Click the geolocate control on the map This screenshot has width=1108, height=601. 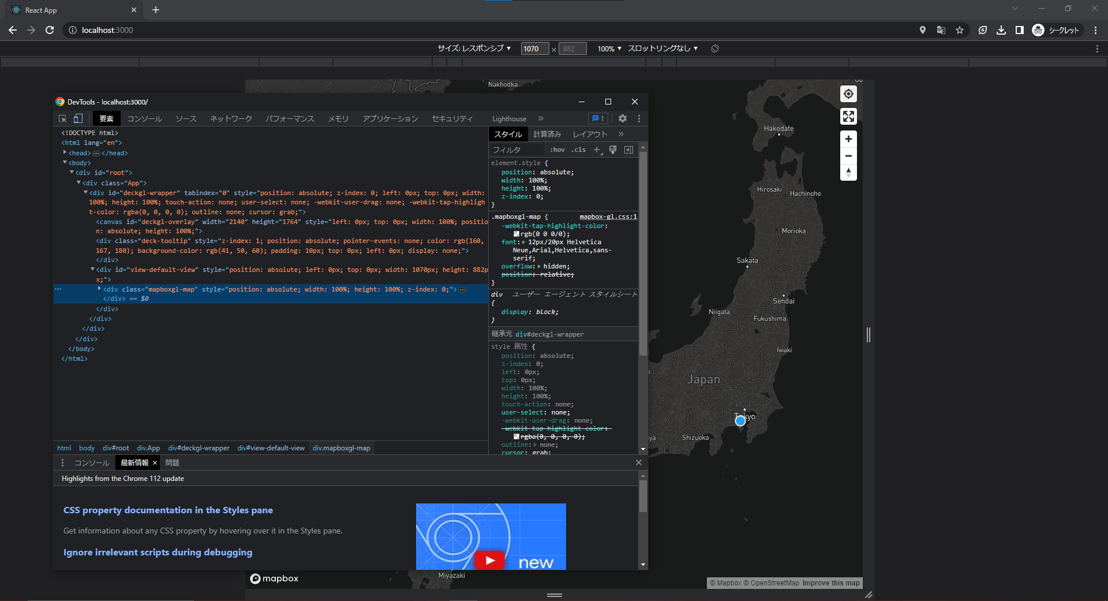pos(848,94)
